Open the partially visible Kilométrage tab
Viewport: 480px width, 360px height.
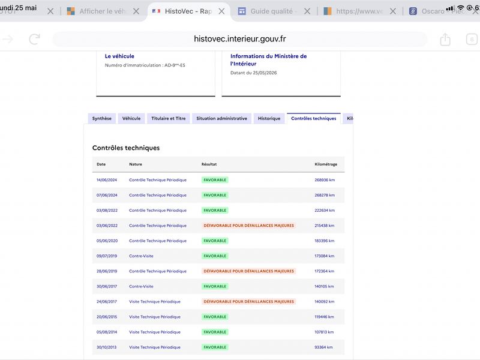click(349, 118)
